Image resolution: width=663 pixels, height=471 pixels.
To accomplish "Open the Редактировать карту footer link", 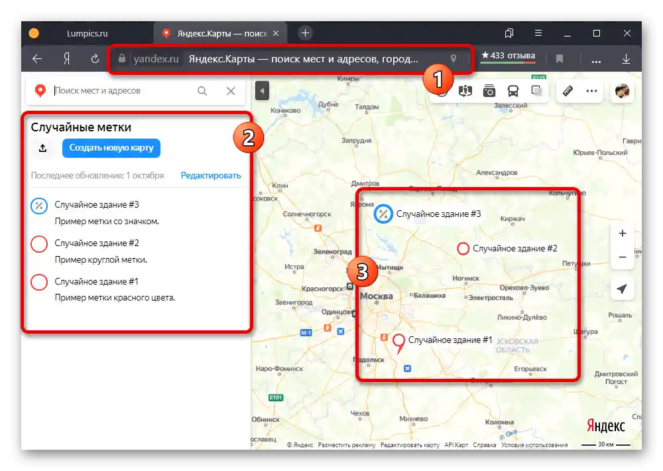I will (410, 445).
